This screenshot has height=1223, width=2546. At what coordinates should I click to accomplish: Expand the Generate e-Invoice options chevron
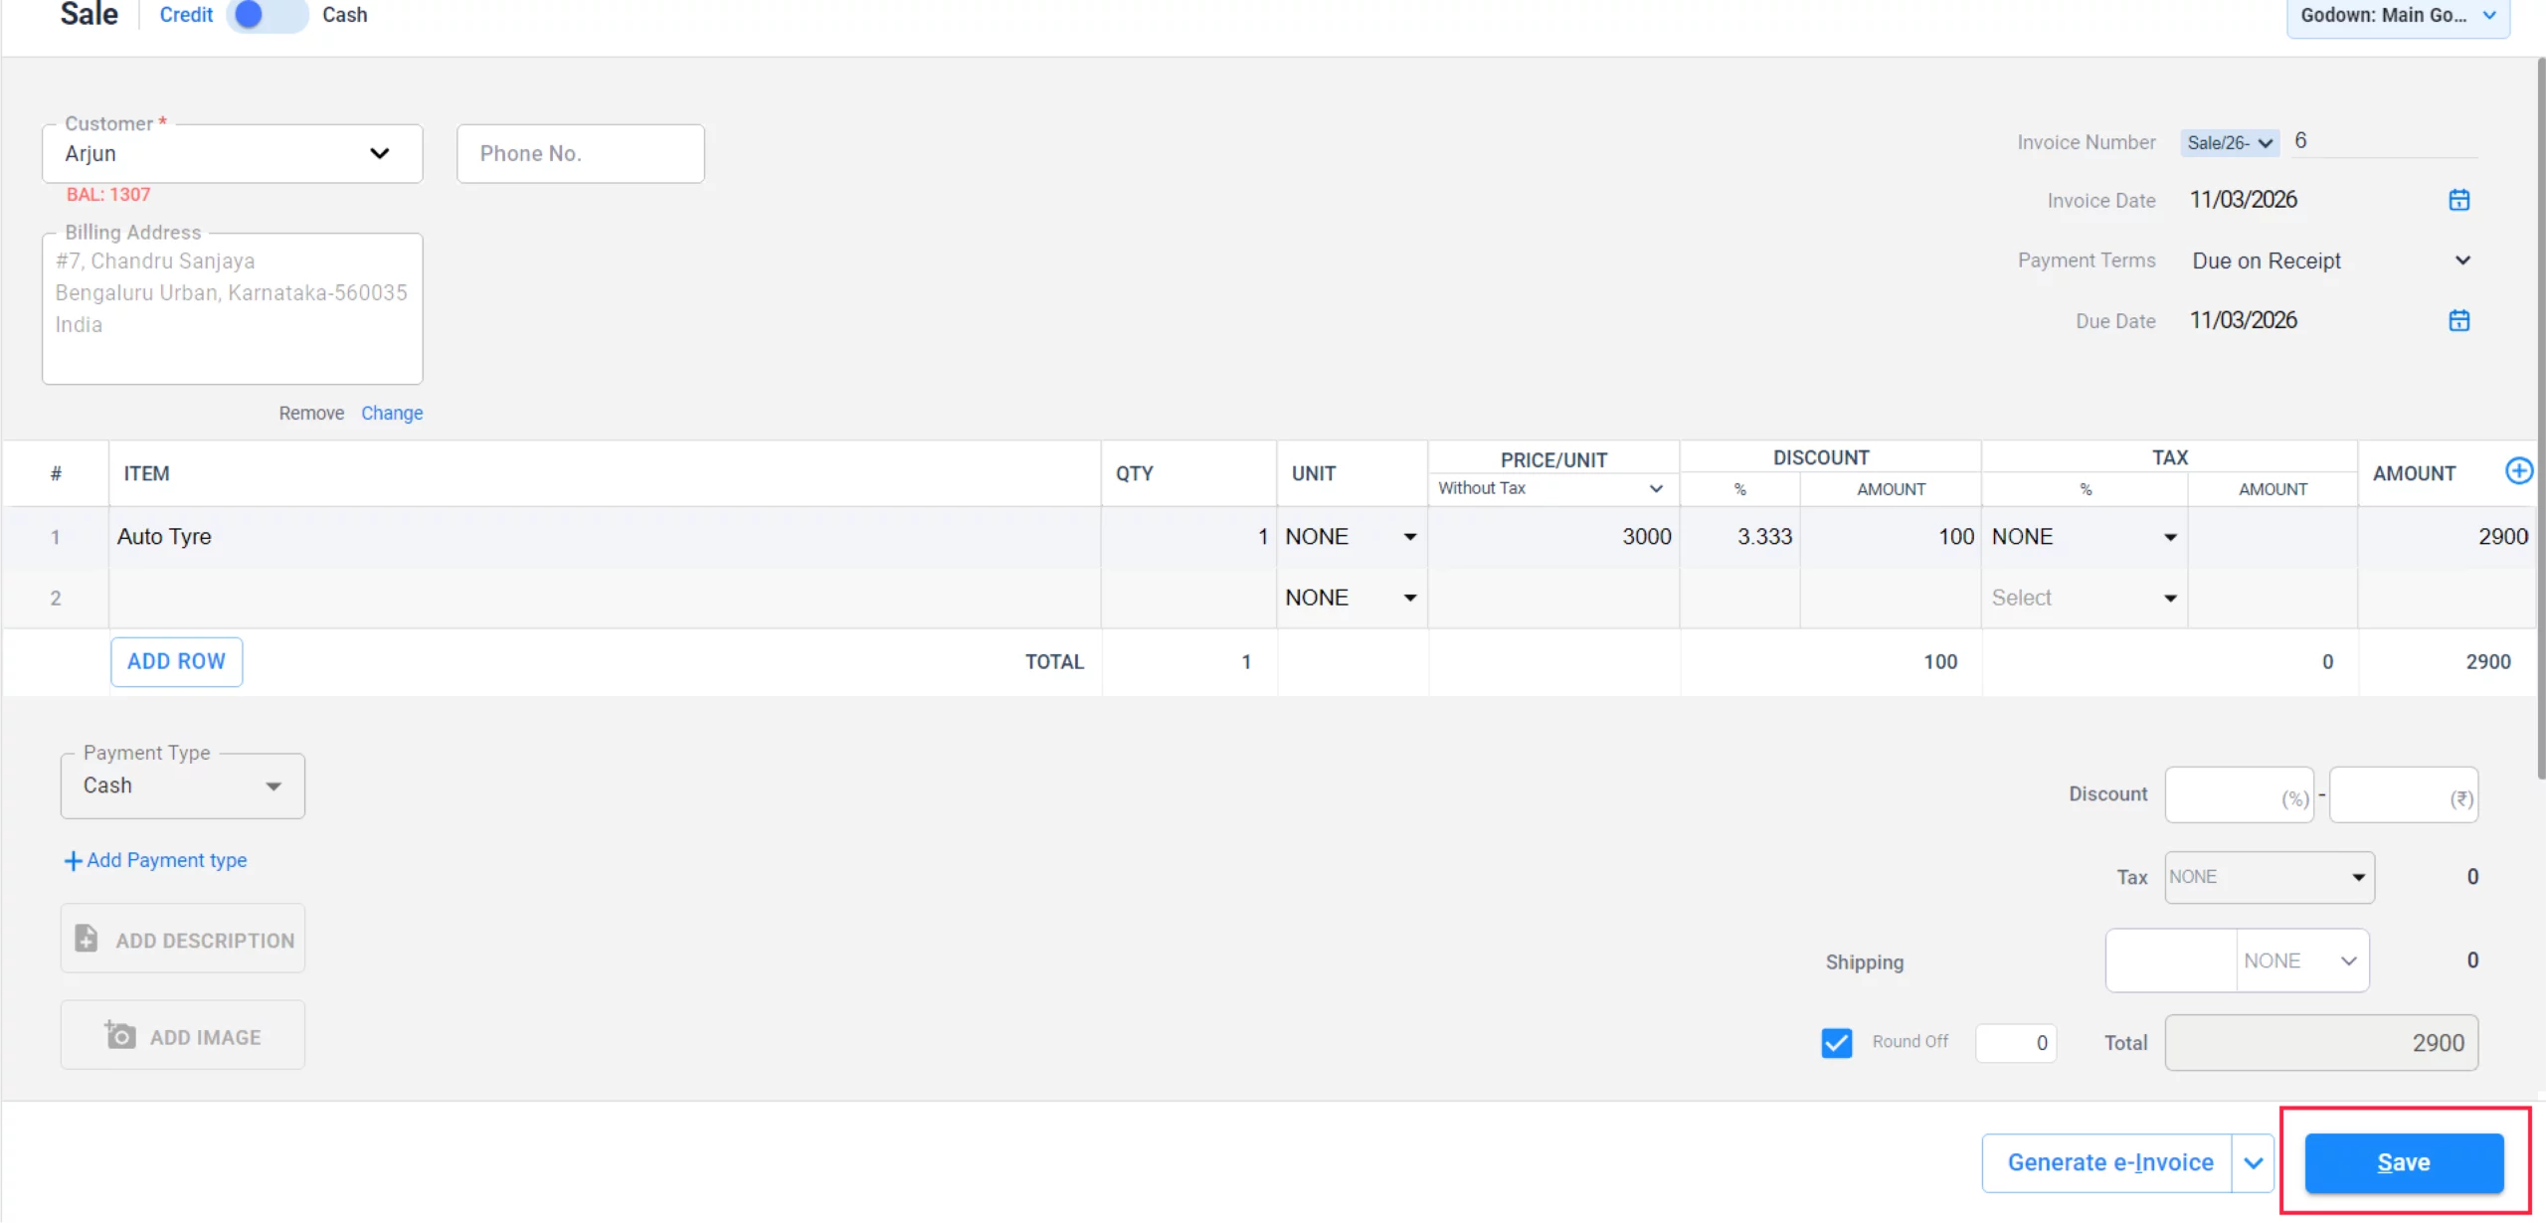(x=2253, y=1161)
